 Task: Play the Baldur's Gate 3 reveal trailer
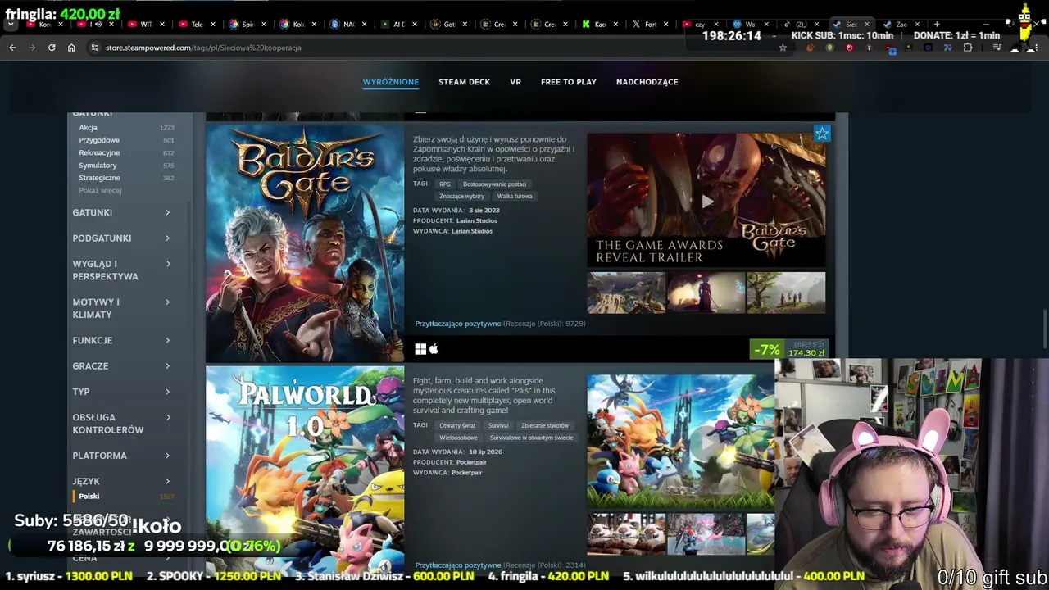(706, 202)
